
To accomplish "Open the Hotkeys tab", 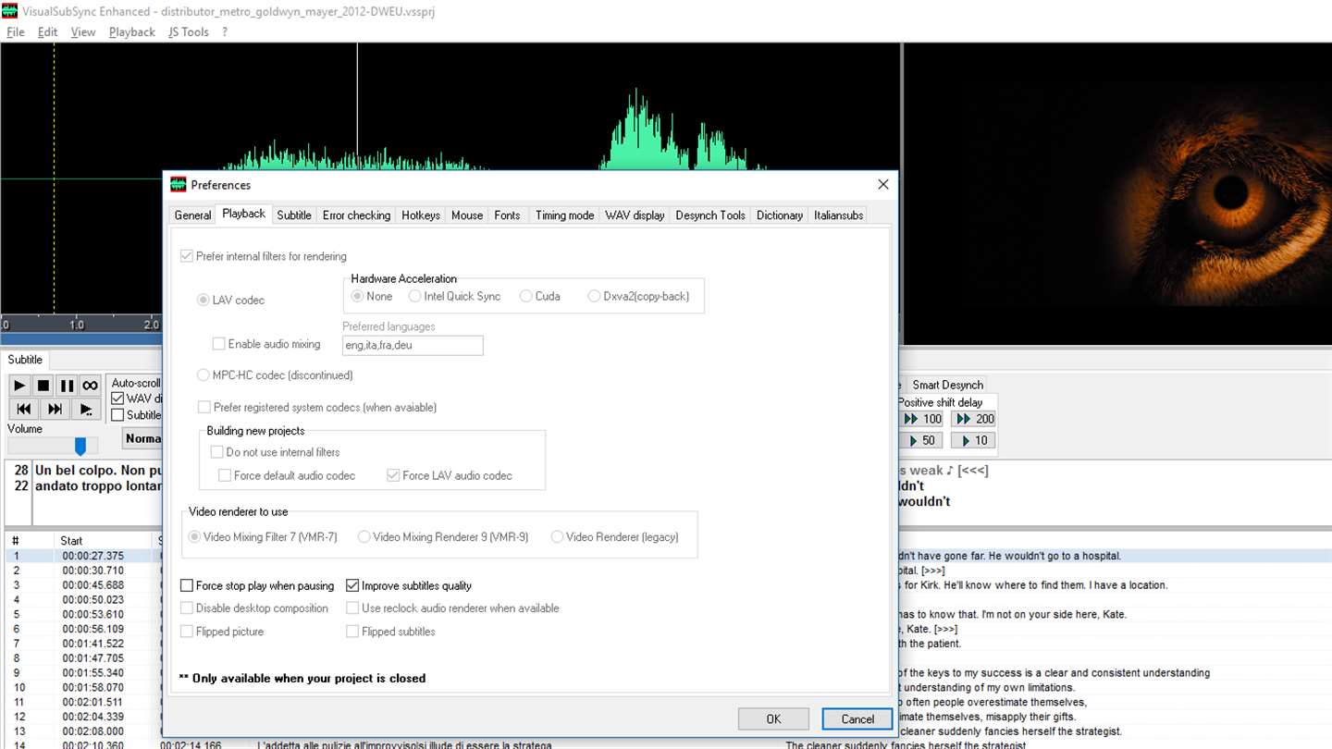I will click(421, 215).
